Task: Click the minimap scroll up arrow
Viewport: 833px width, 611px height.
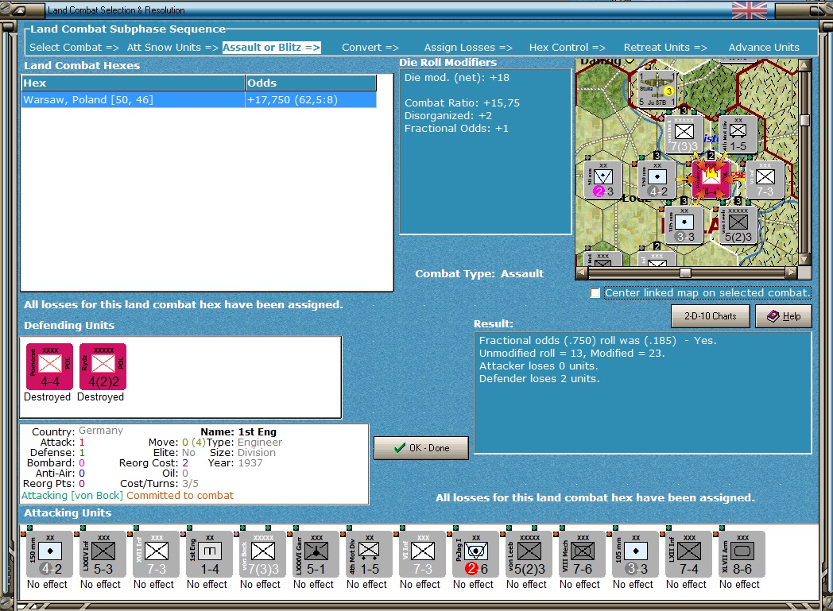Action: pyautogui.click(x=804, y=65)
